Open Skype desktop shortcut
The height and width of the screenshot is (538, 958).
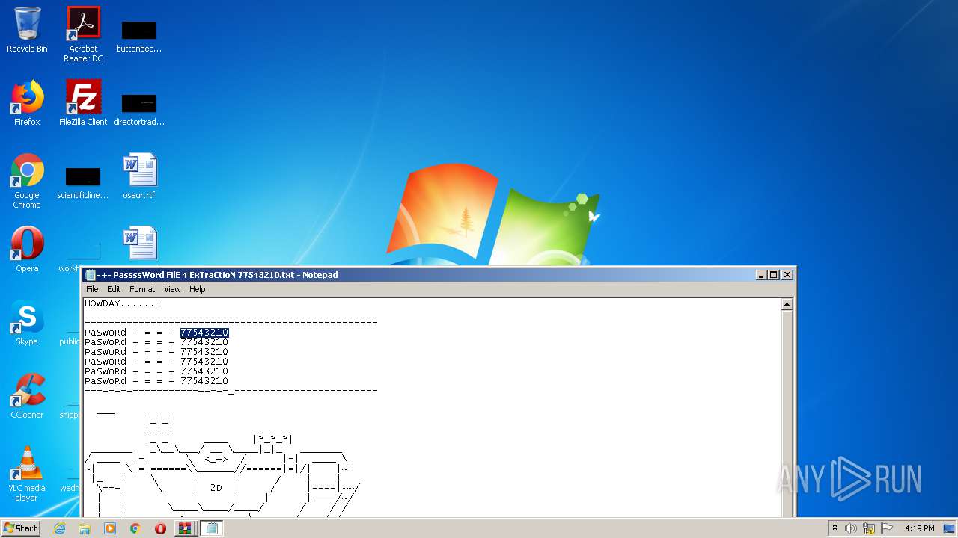[x=27, y=323]
